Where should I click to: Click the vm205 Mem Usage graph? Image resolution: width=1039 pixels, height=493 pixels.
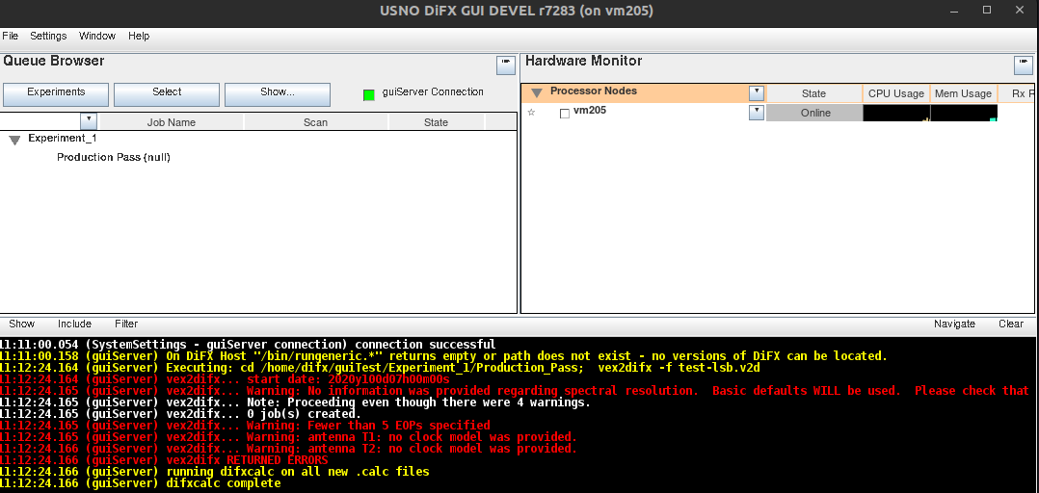pos(963,113)
